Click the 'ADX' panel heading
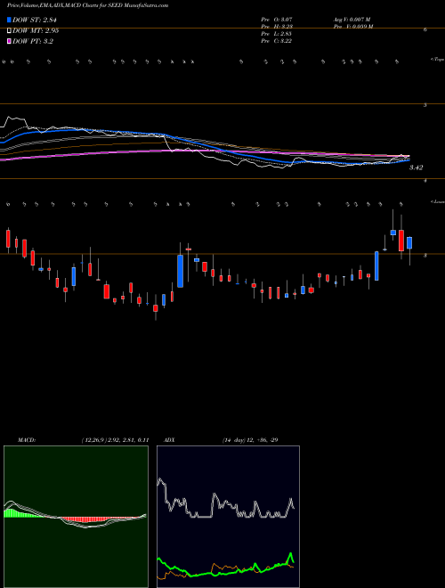 (170, 440)
